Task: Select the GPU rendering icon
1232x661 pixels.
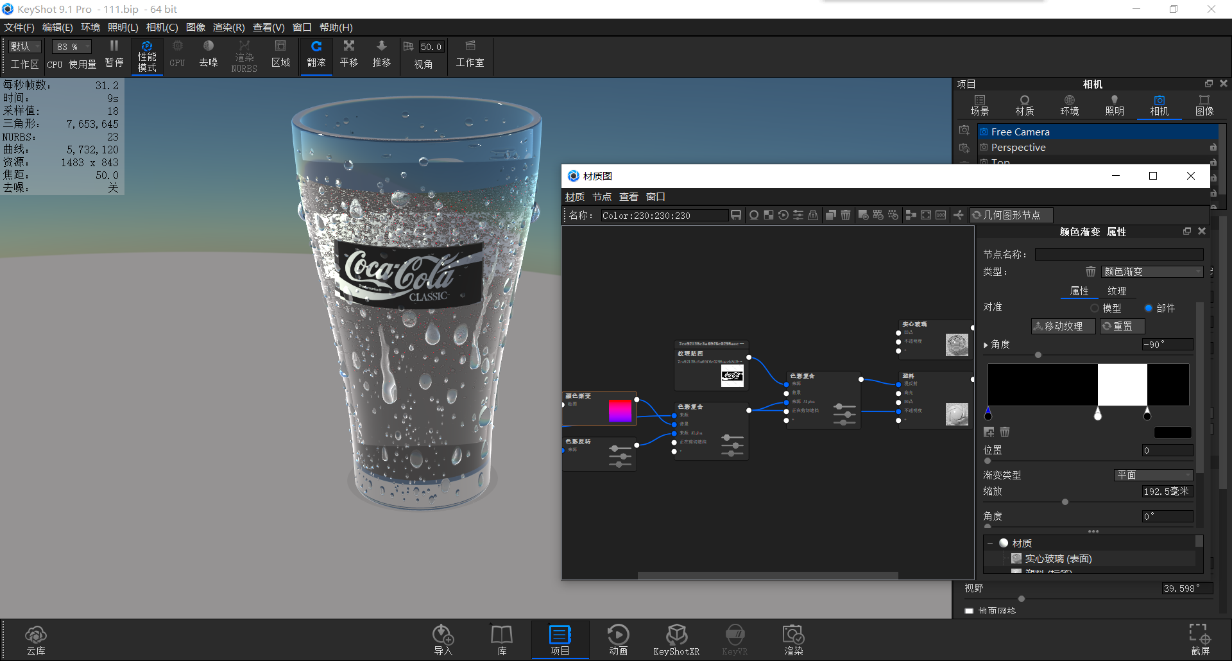Action: pyautogui.click(x=177, y=56)
